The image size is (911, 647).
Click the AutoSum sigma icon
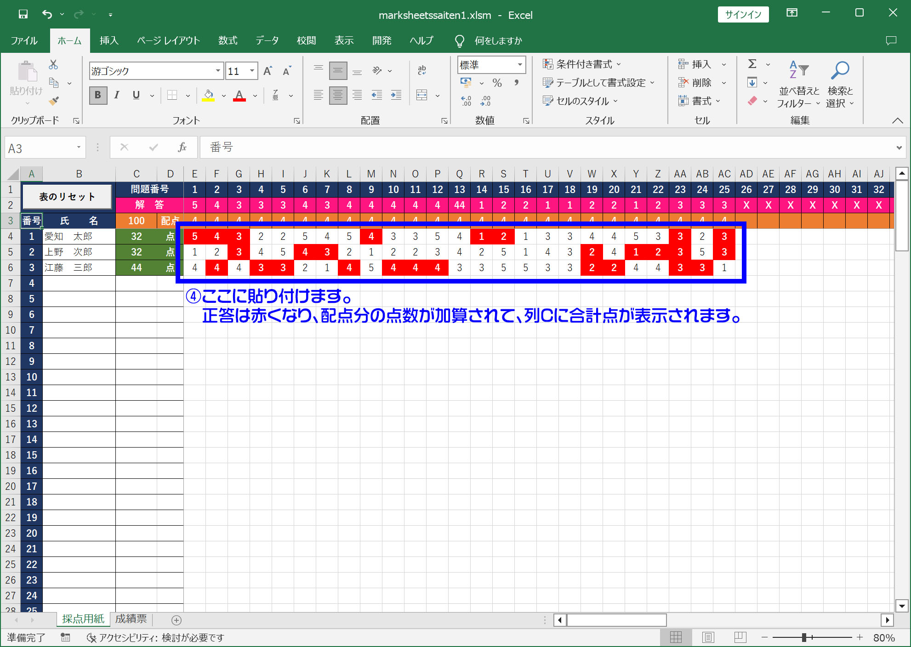(752, 64)
